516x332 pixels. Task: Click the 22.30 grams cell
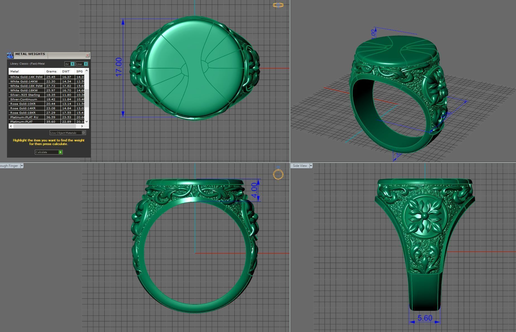point(52,81)
